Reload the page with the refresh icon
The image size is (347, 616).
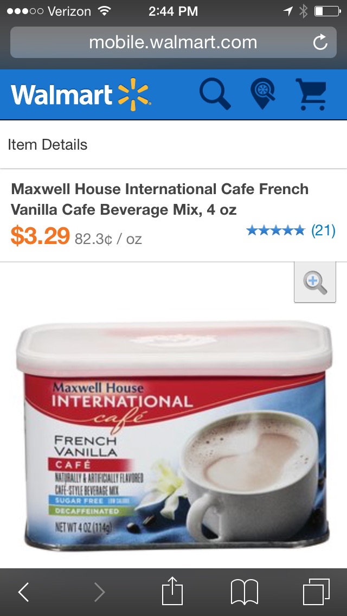pyautogui.click(x=320, y=42)
